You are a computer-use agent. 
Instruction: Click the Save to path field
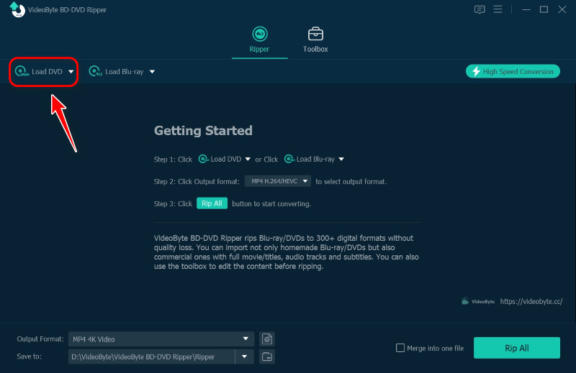coord(151,356)
